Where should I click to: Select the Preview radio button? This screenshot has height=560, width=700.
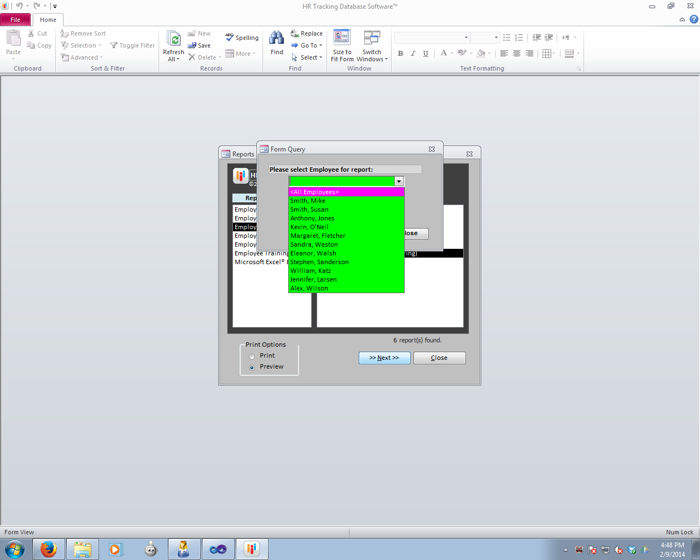(x=252, y=367)
